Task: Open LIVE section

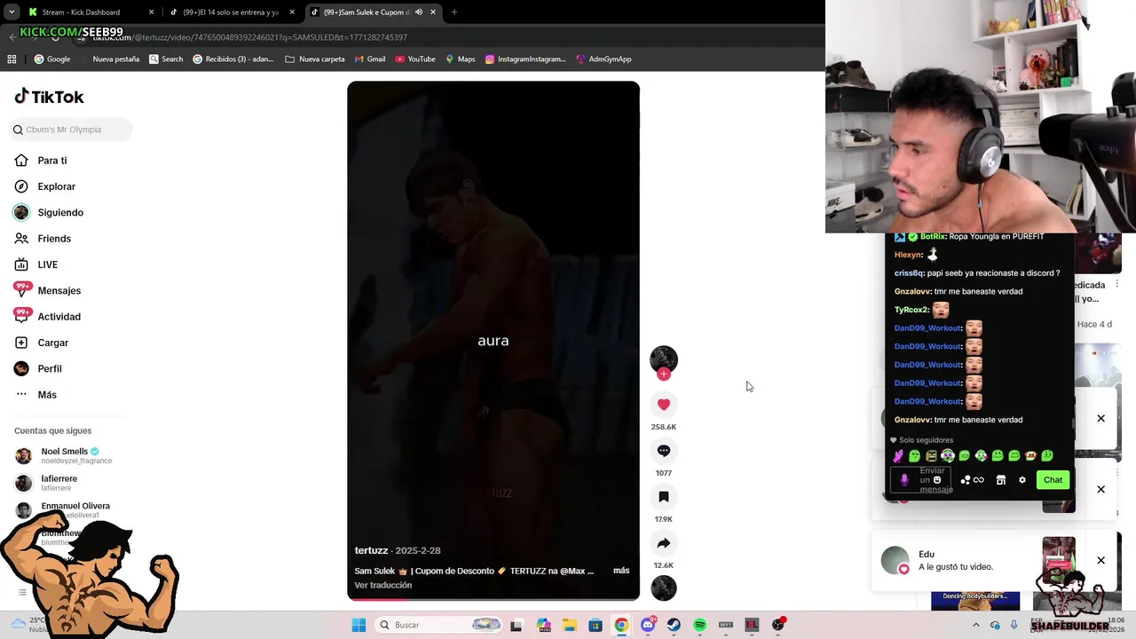Action: coord(48,264)
